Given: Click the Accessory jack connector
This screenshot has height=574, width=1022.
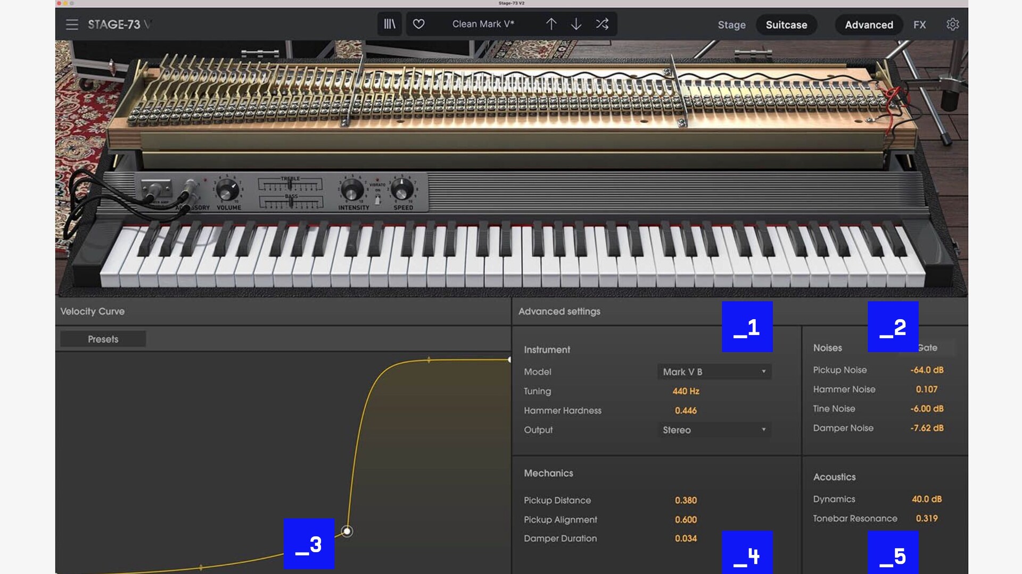Looking at the screenshot, I should coord(189,189).
